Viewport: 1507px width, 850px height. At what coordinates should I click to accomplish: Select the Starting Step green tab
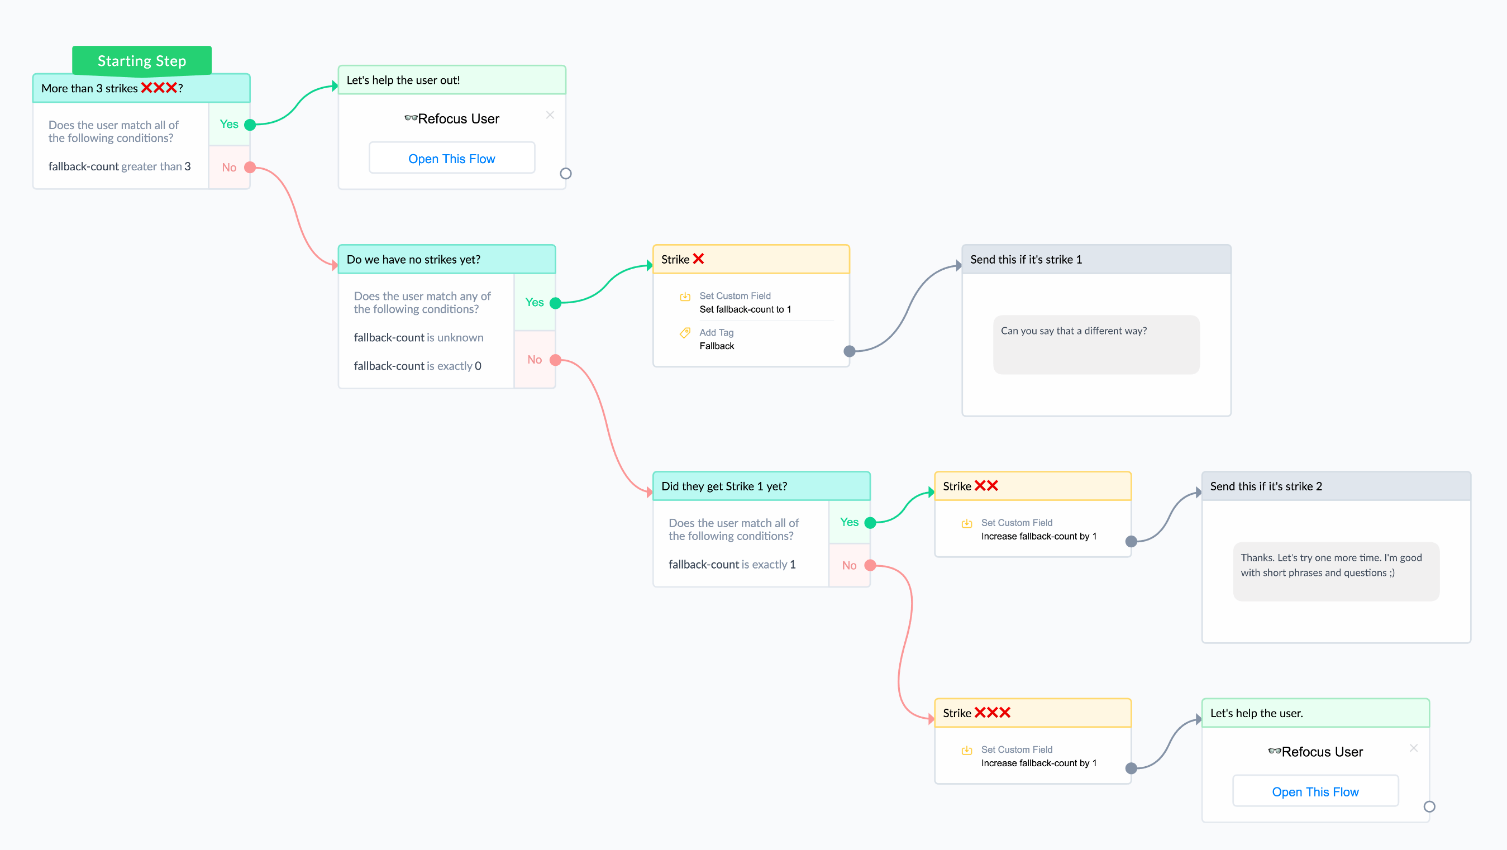click(141, 61)
